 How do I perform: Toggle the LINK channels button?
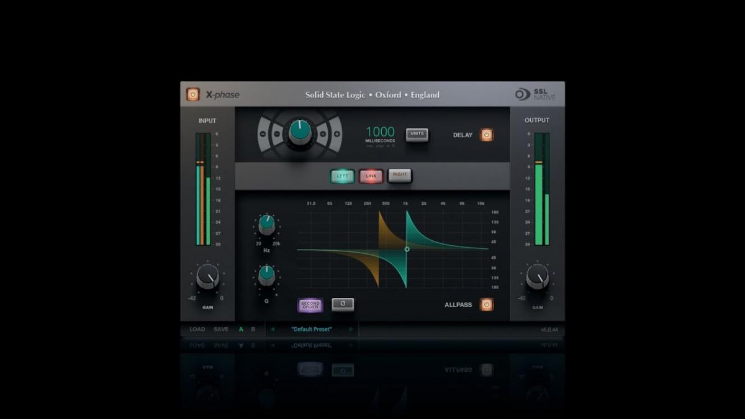tap(371, 176)
